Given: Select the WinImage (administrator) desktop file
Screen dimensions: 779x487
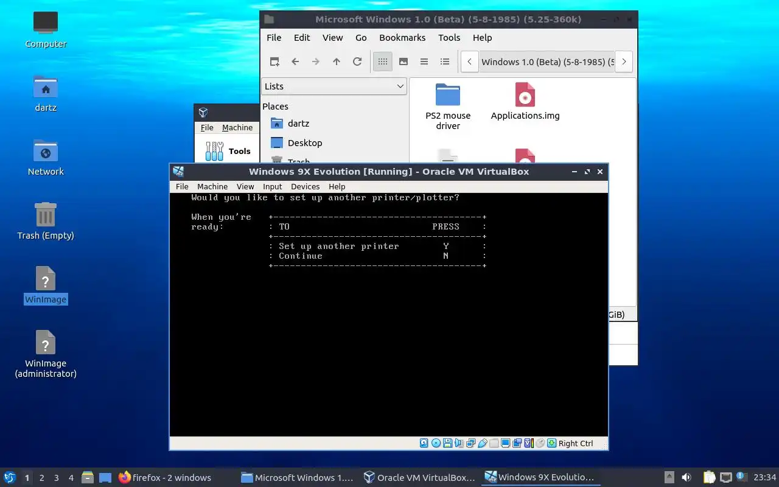Looking at the screenshot, I should point(46,354).
